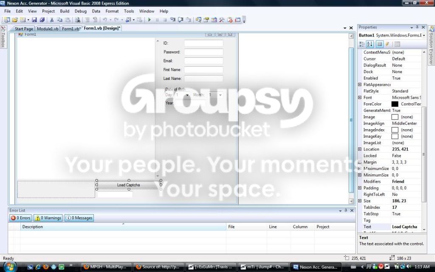Expand the FlatAppearance property

coord(360,85)
